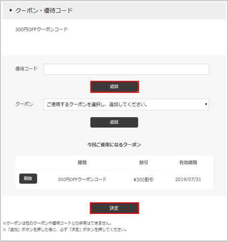
Task: Collapse the クーポン・優待コード section triangle
Action: (x=11, y=10)
